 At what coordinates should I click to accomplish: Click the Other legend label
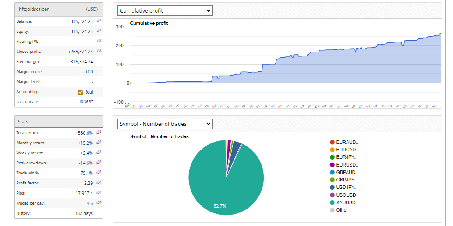(x=342, y=210)
